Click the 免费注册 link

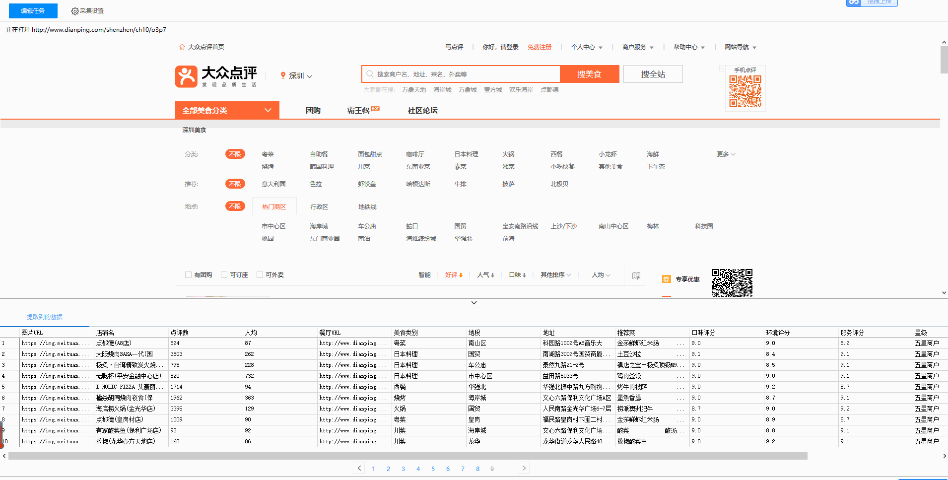540,47
